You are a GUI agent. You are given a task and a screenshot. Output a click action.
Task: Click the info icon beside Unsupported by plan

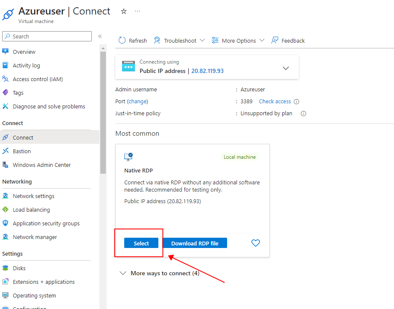(x=304, y=114)
